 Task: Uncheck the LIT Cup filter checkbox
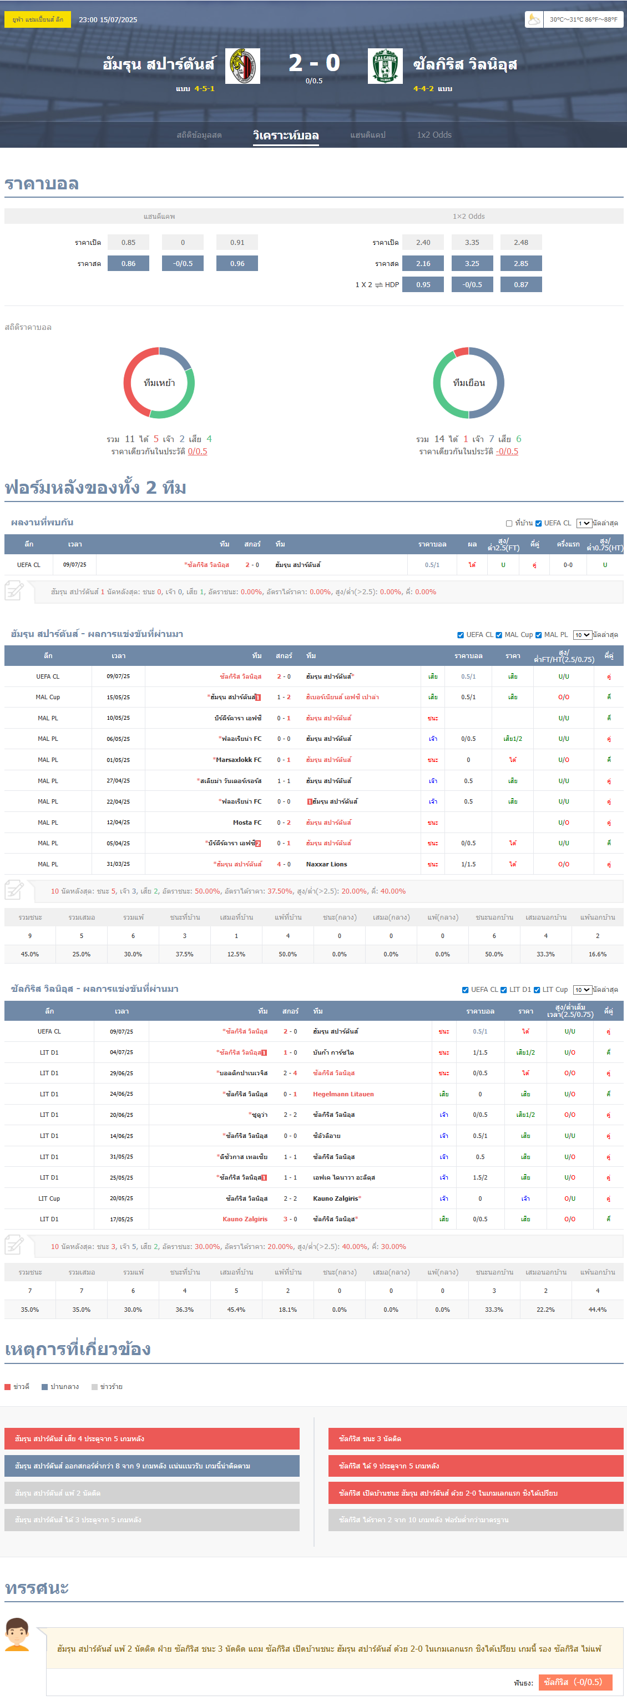tap(537, 990)
